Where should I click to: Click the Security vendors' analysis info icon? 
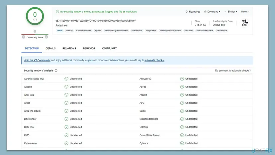point(56,71)
